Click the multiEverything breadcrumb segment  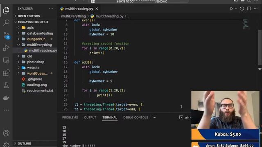pyautogui.click(x=73, y=16)
